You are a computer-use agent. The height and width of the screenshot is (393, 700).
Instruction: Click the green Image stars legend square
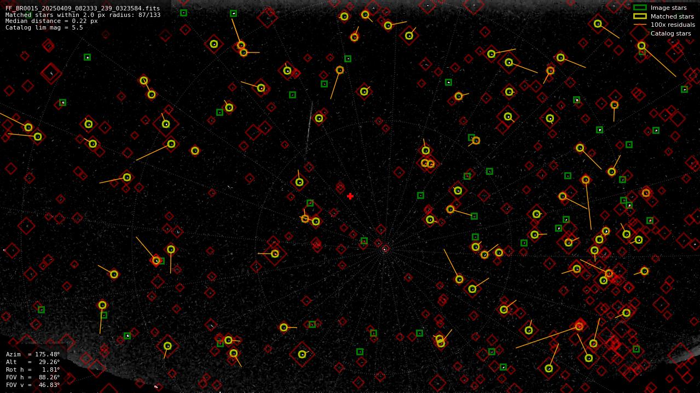coord(640,8)
